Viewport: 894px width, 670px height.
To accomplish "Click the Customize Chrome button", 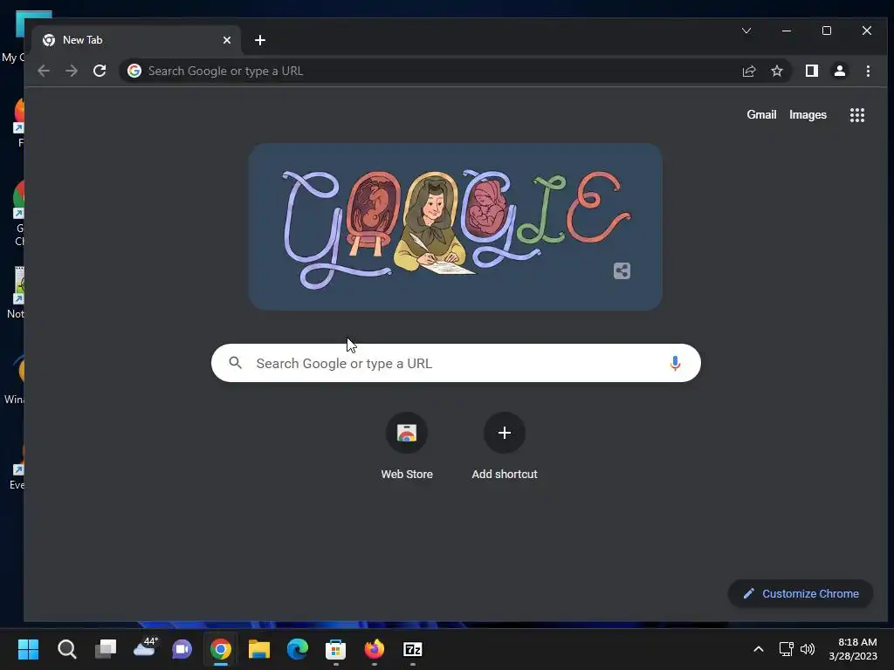I will point(801,593).
